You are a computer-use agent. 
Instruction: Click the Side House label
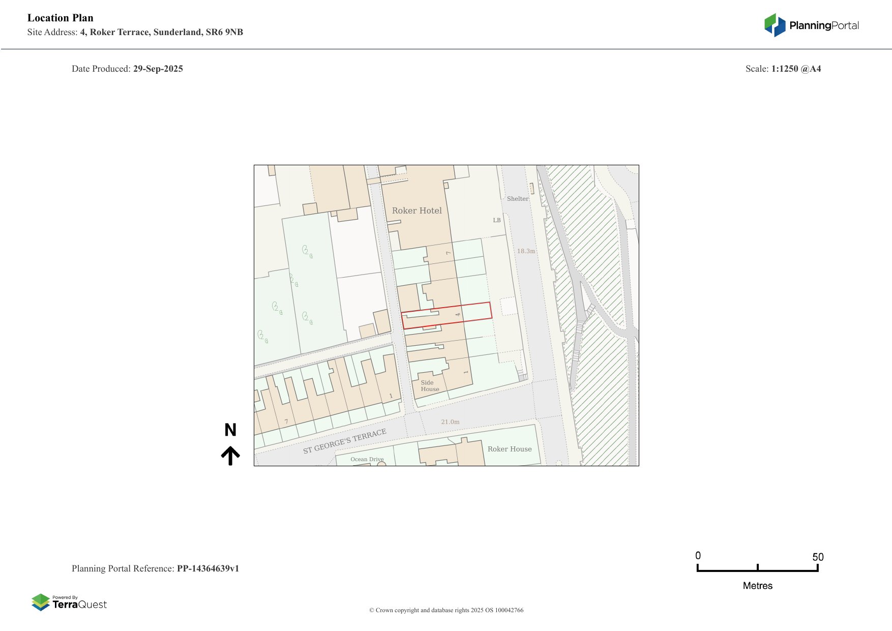429,386
